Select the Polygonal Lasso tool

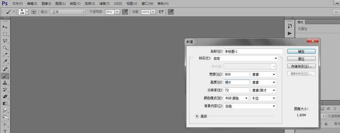5,41
